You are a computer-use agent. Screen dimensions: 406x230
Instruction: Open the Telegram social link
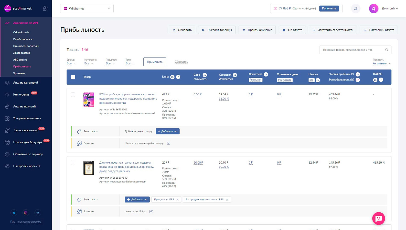coord(14,213)
